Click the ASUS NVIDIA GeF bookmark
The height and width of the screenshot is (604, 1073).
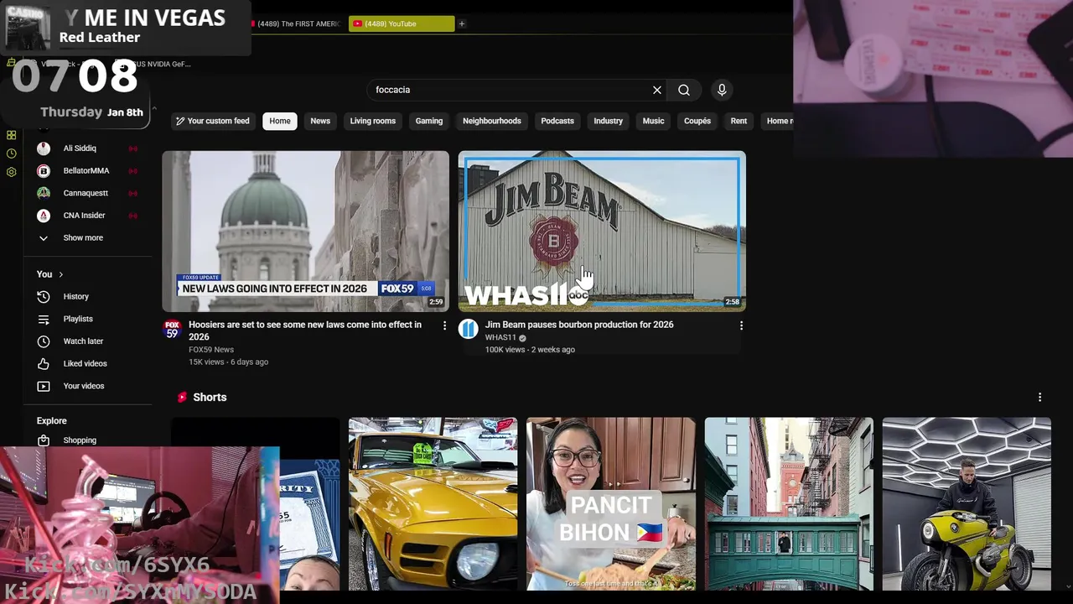click(x=158, y=64)
